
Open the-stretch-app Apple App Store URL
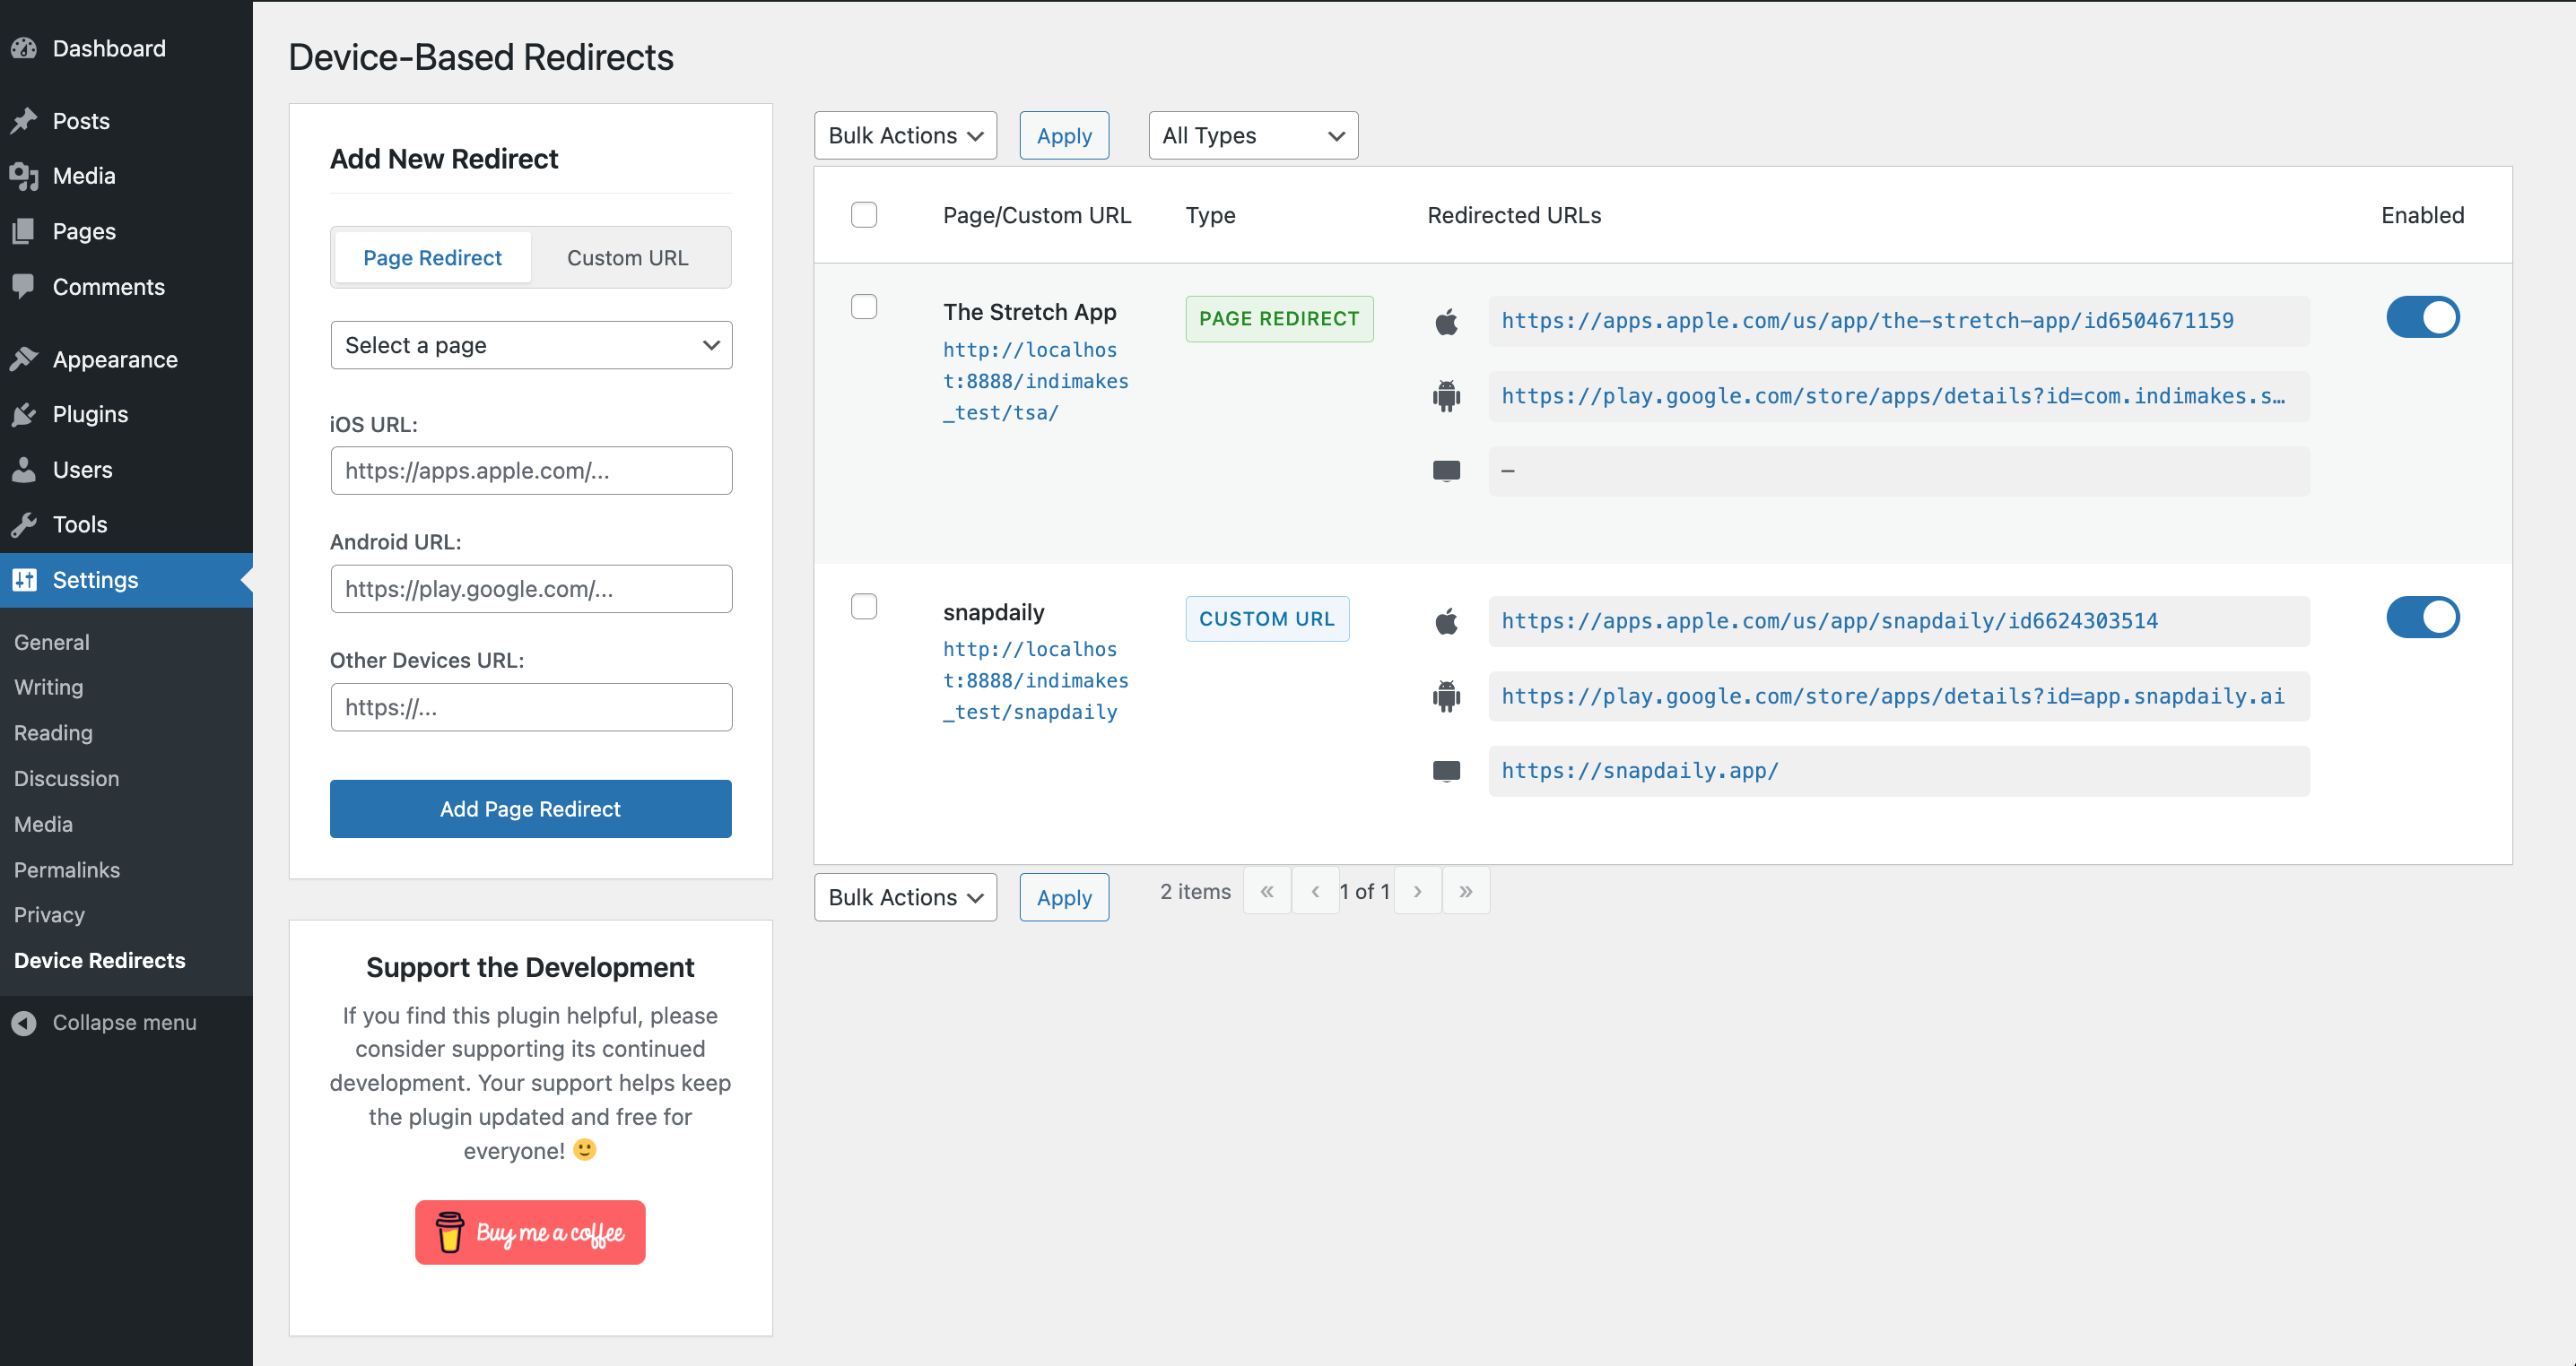click(x=1867, y=321)
